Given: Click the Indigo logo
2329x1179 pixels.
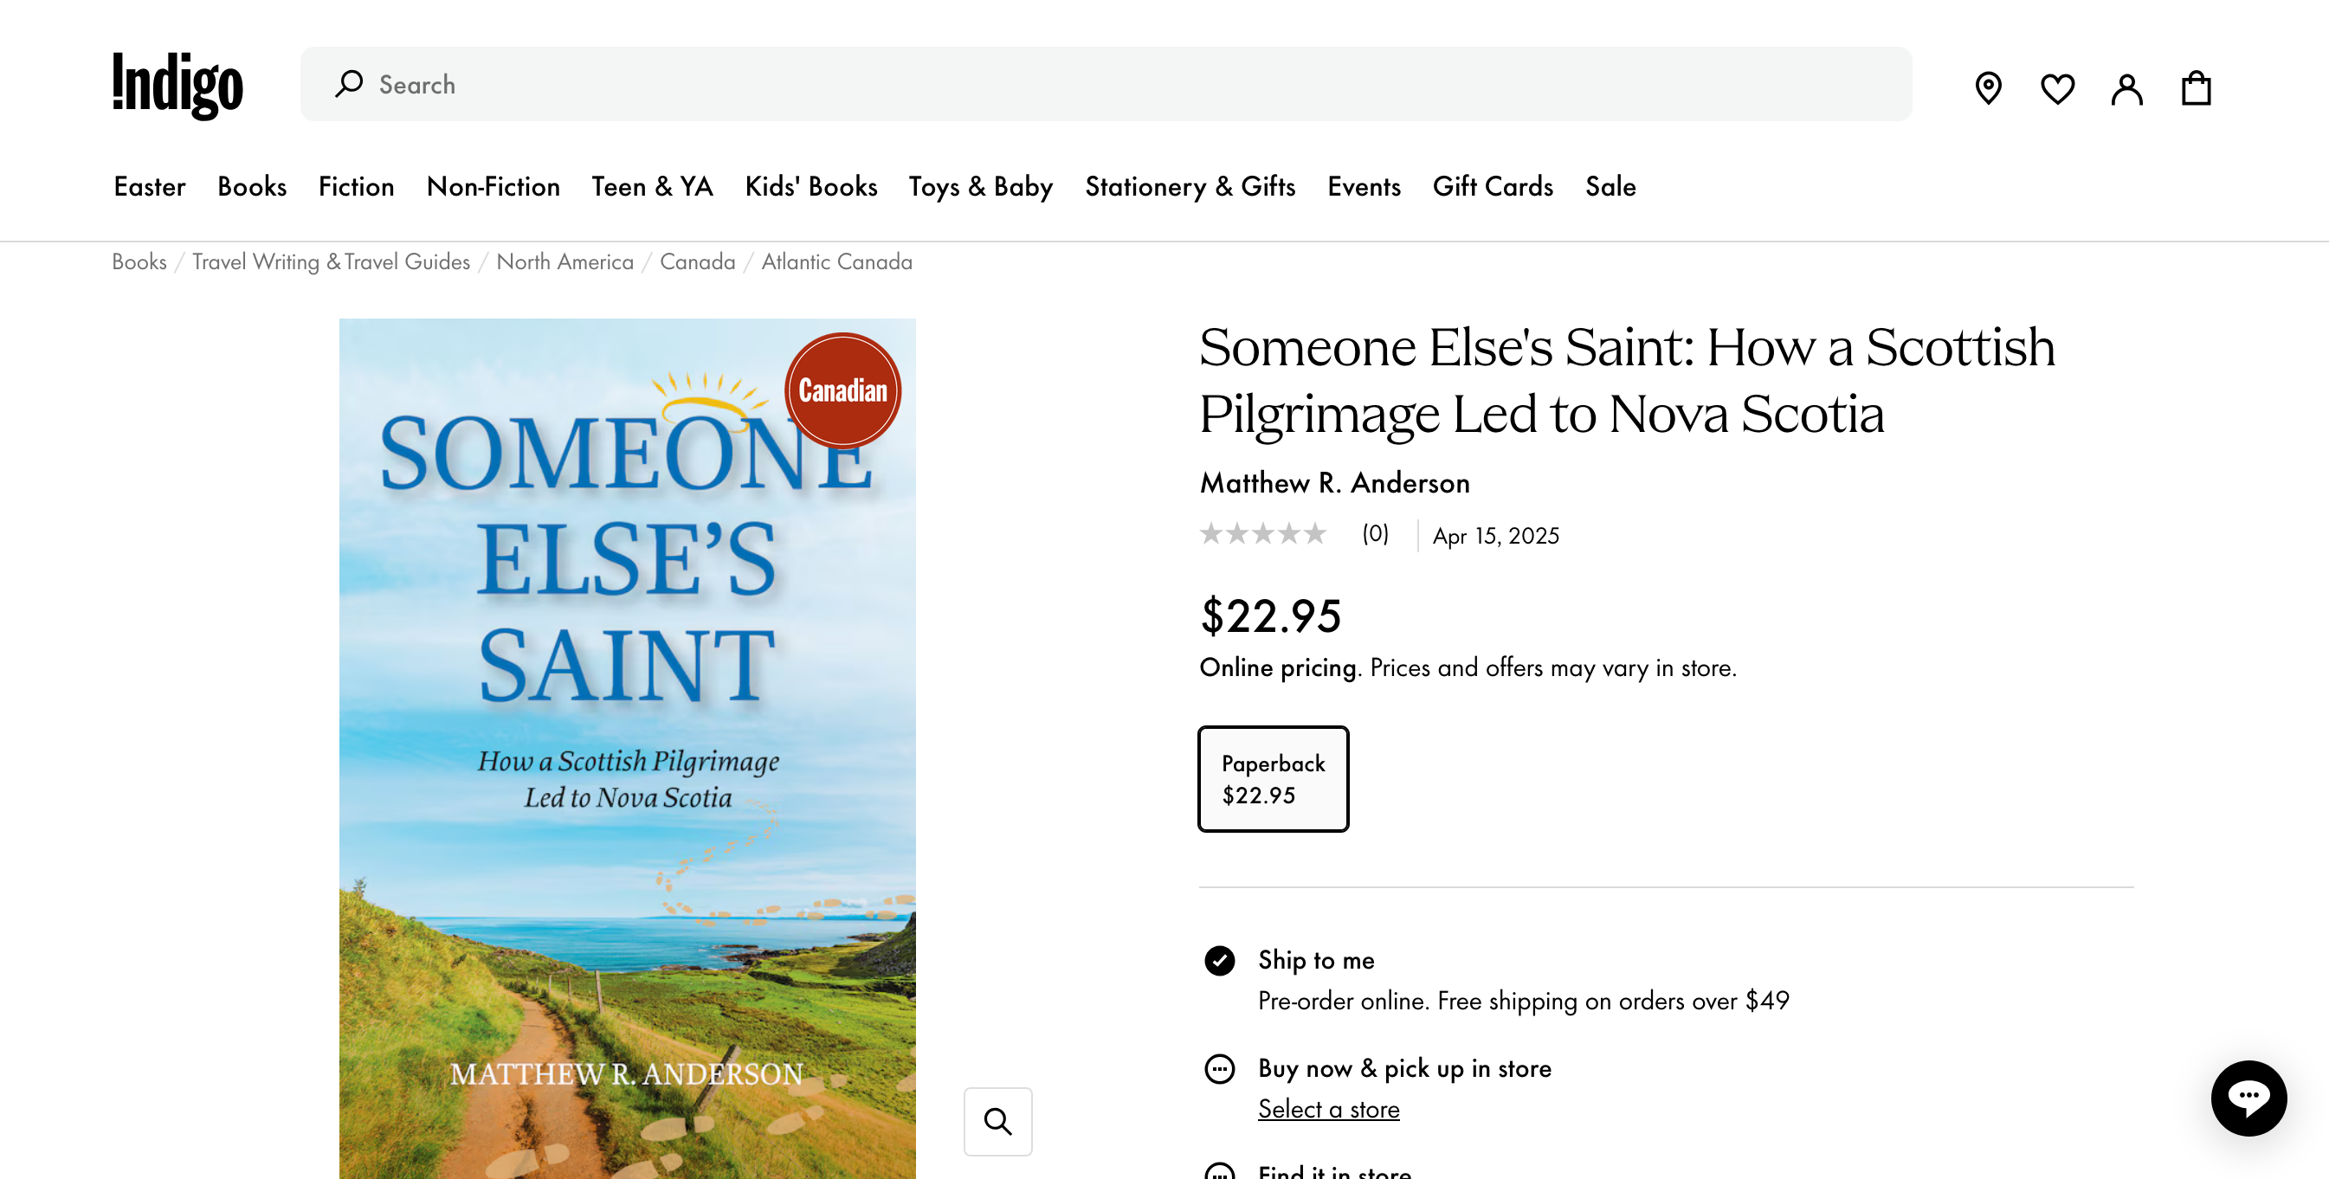Looking at the screenshot, I should tap(177, 84).
